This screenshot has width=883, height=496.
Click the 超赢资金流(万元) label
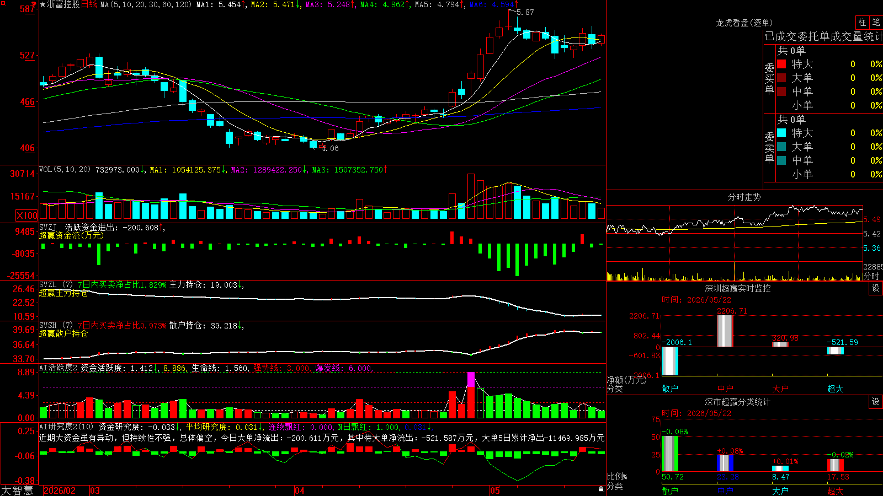71,235
